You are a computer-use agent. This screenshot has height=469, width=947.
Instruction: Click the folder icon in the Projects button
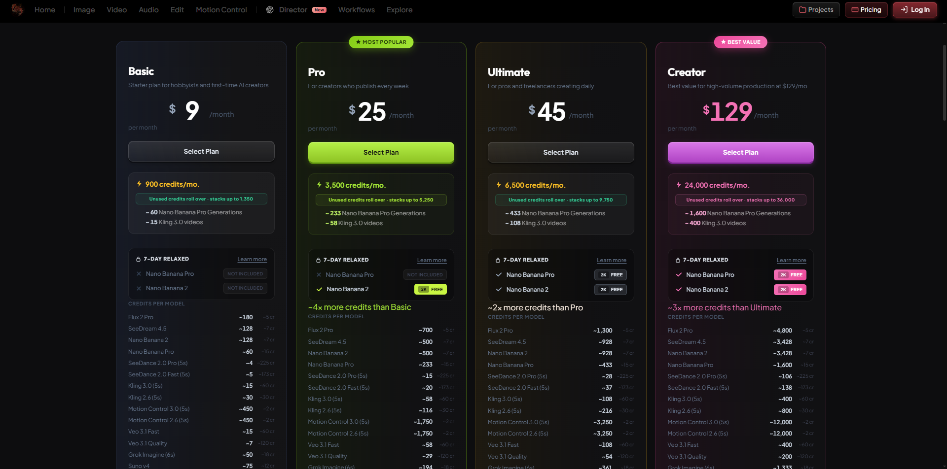802,10
